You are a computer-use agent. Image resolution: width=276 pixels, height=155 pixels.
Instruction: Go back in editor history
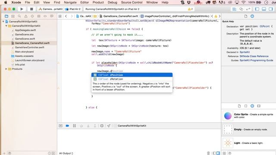[66, 16]
